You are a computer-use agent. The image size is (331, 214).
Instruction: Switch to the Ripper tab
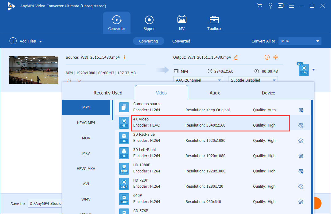pyautogui.click(x=149, y=23)
